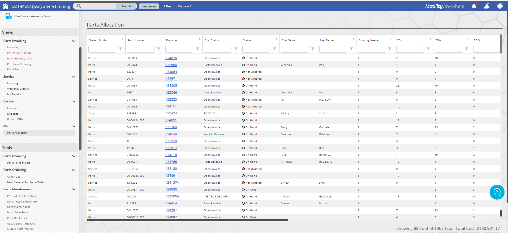The height and width of the screenshot is (233, 508).
Task: Select Parts Allocation in sidebar
Action: click(39, 133)
